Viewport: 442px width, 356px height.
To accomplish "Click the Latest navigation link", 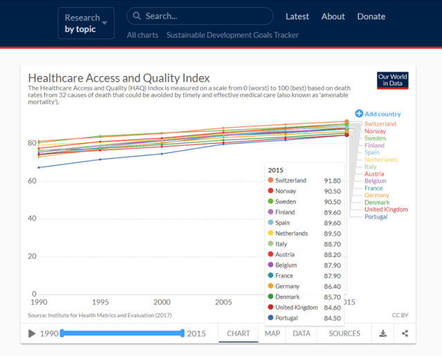I will click(297, 17).
